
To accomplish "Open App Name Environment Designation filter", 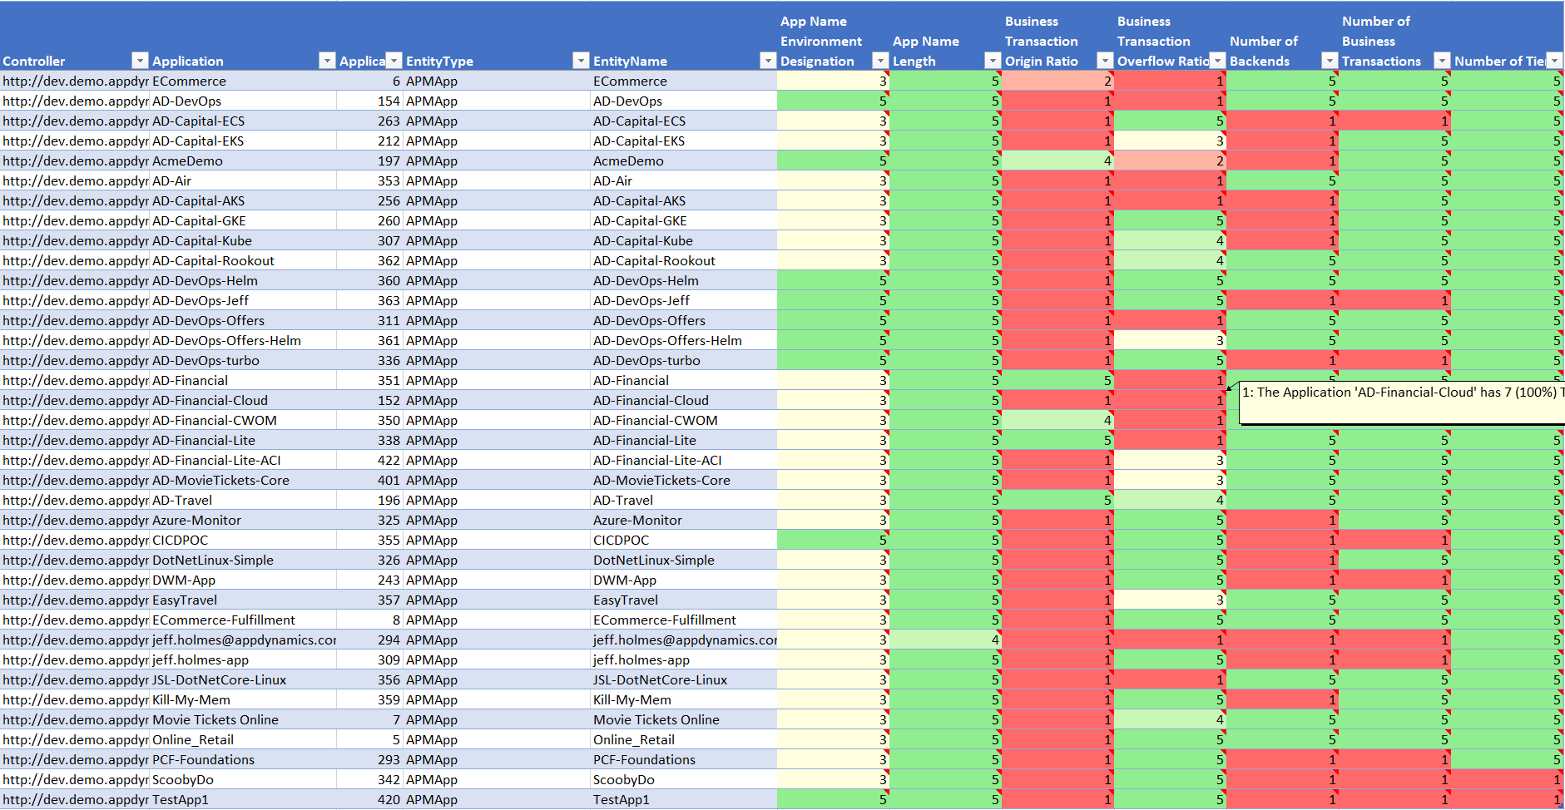I will pos(880,61).
